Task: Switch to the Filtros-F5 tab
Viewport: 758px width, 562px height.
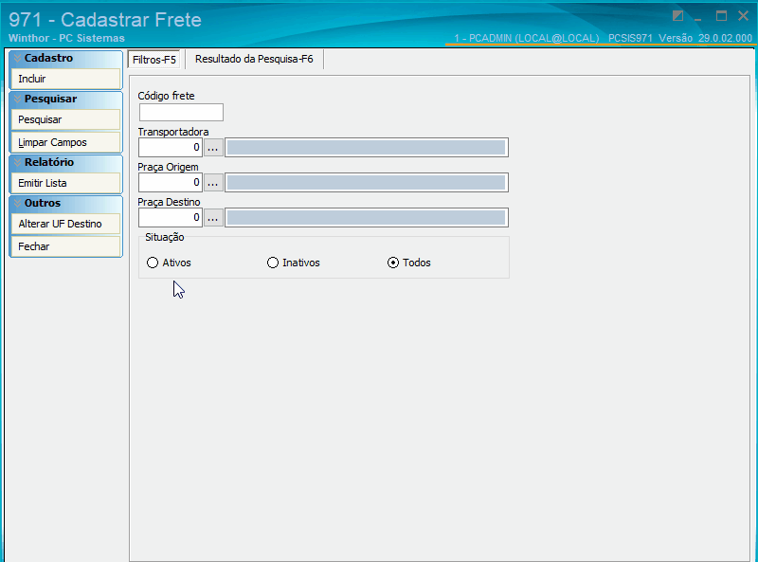Action: (153, 60)
